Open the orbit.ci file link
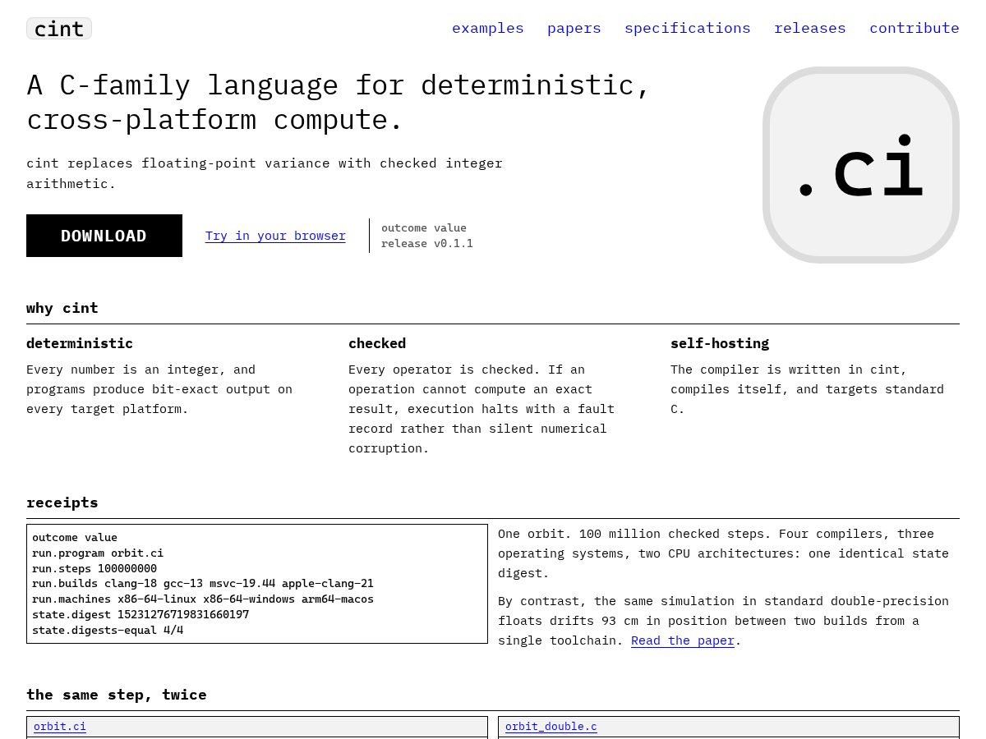The height and width of the screenshot is (739, 986). tap(60, 727)
